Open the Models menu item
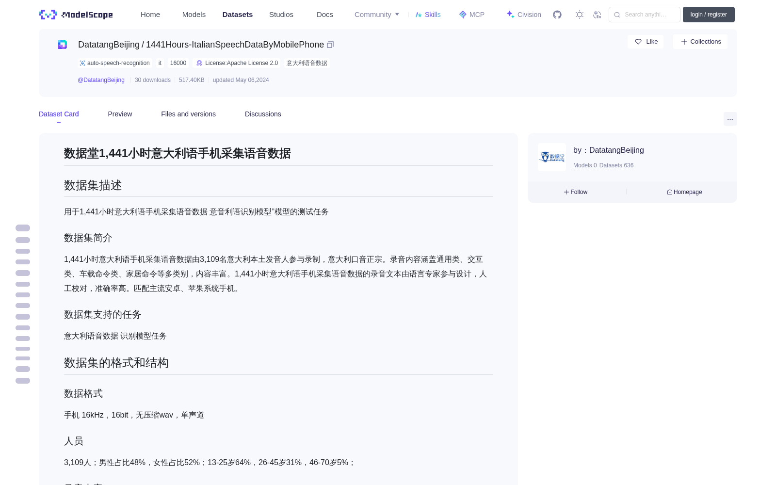 point(194,15)
